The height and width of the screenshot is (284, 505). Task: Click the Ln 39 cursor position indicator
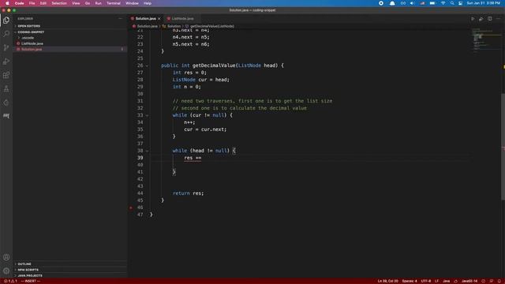387,281
